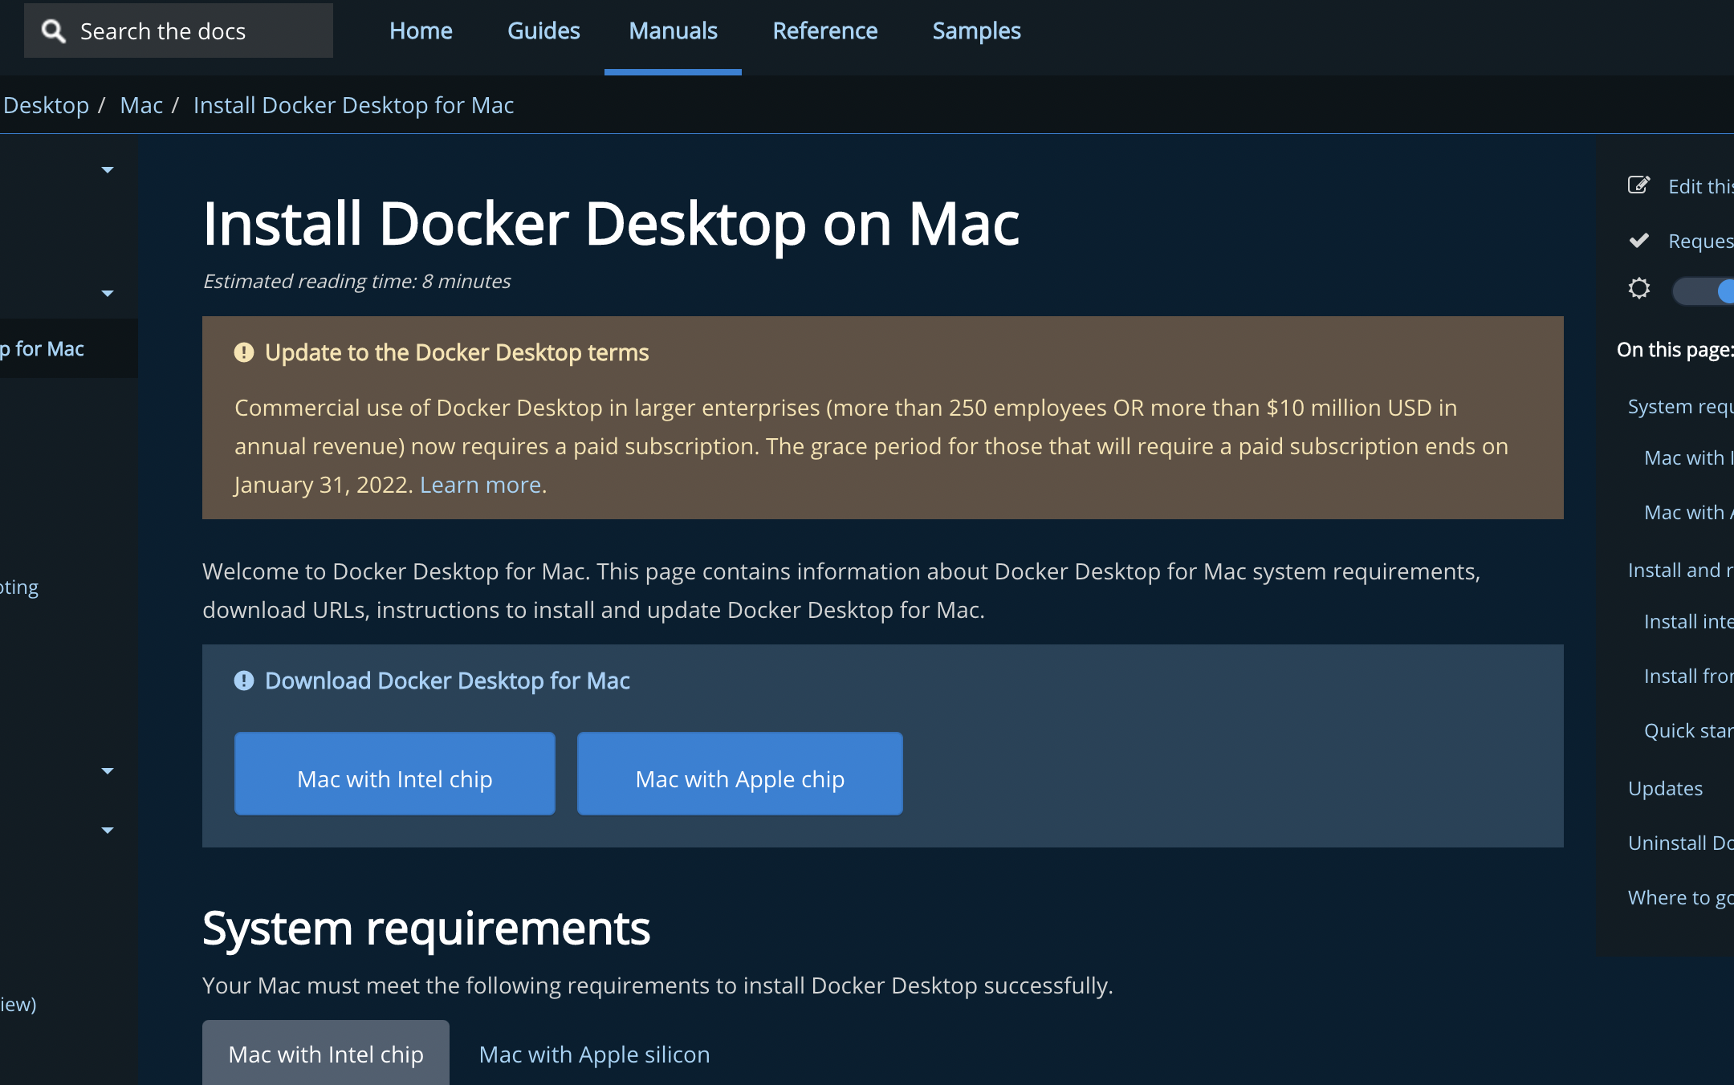Expand the lowest sidebar dropdown arrow
This screenshot has width=1734, height=1085.
click(108, 831)
